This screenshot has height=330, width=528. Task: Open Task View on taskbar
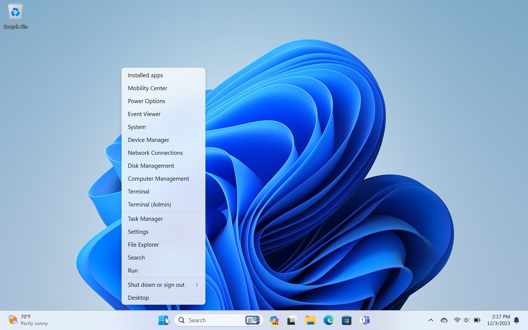point(292,320)
